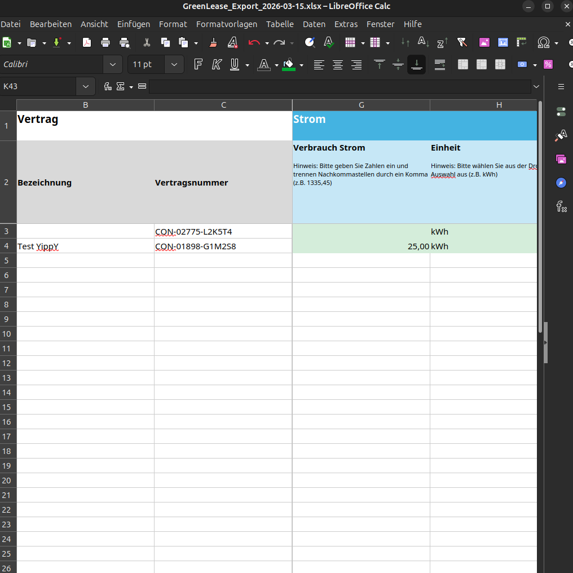Apply center horizontal alignment

(337, 64)
